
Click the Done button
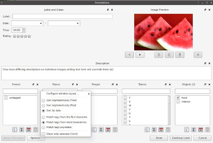point(159,138)
